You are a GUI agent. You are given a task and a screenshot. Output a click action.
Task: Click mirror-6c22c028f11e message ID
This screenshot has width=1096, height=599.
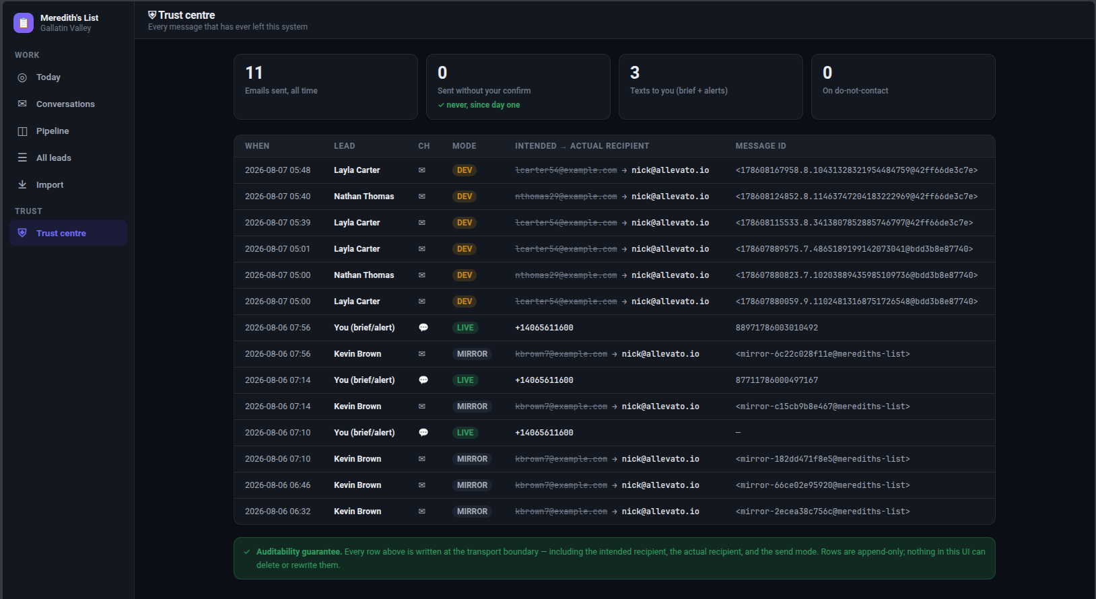(x=823, y=354)
